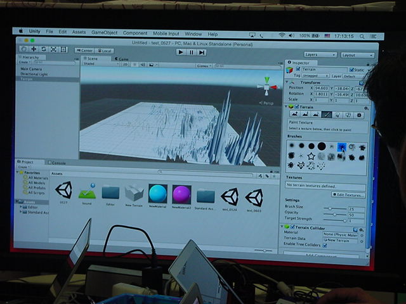Open Terrain Settings gear tool
The height and width of the screenshot is (304, 406).
(359, 115)
